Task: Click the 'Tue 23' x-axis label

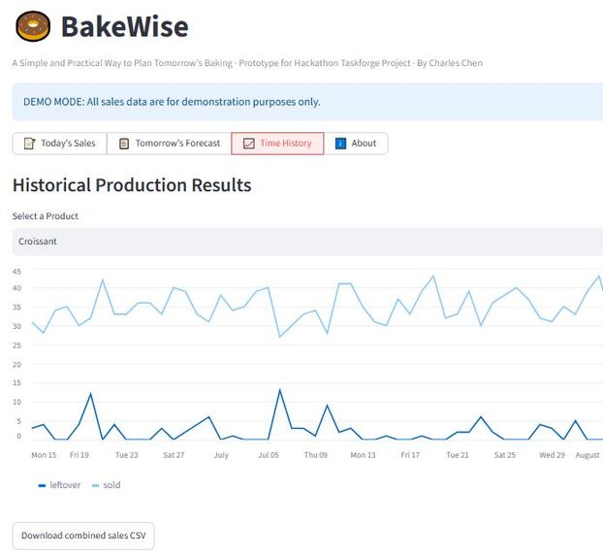Action: coord(127,455)
